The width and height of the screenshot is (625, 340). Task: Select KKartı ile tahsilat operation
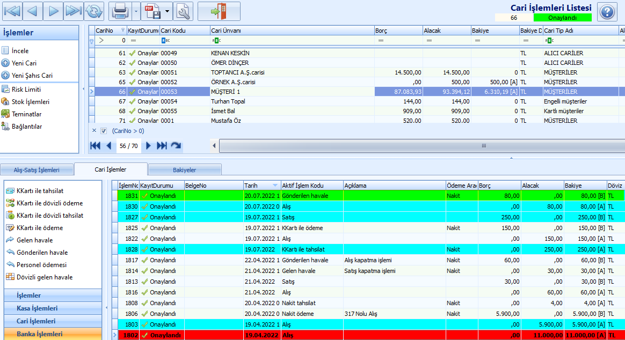[35, 191]
